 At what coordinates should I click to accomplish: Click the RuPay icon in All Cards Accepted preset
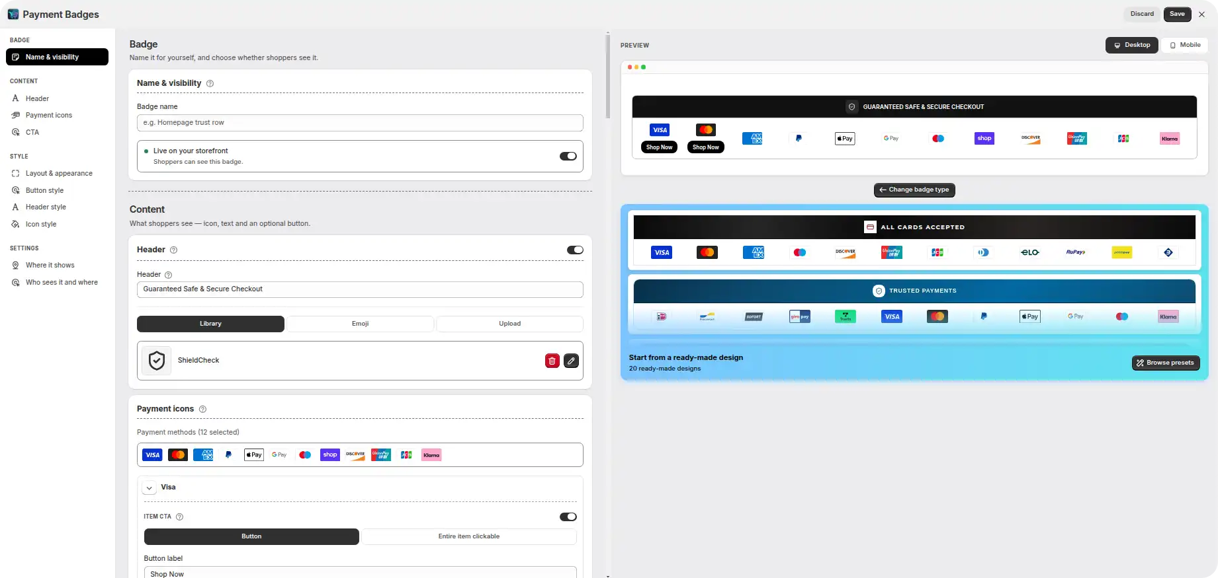1076,252
